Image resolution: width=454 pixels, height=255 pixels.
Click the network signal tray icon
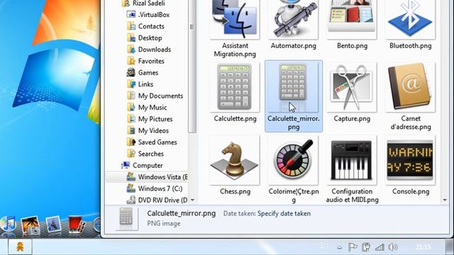[380, 247]
